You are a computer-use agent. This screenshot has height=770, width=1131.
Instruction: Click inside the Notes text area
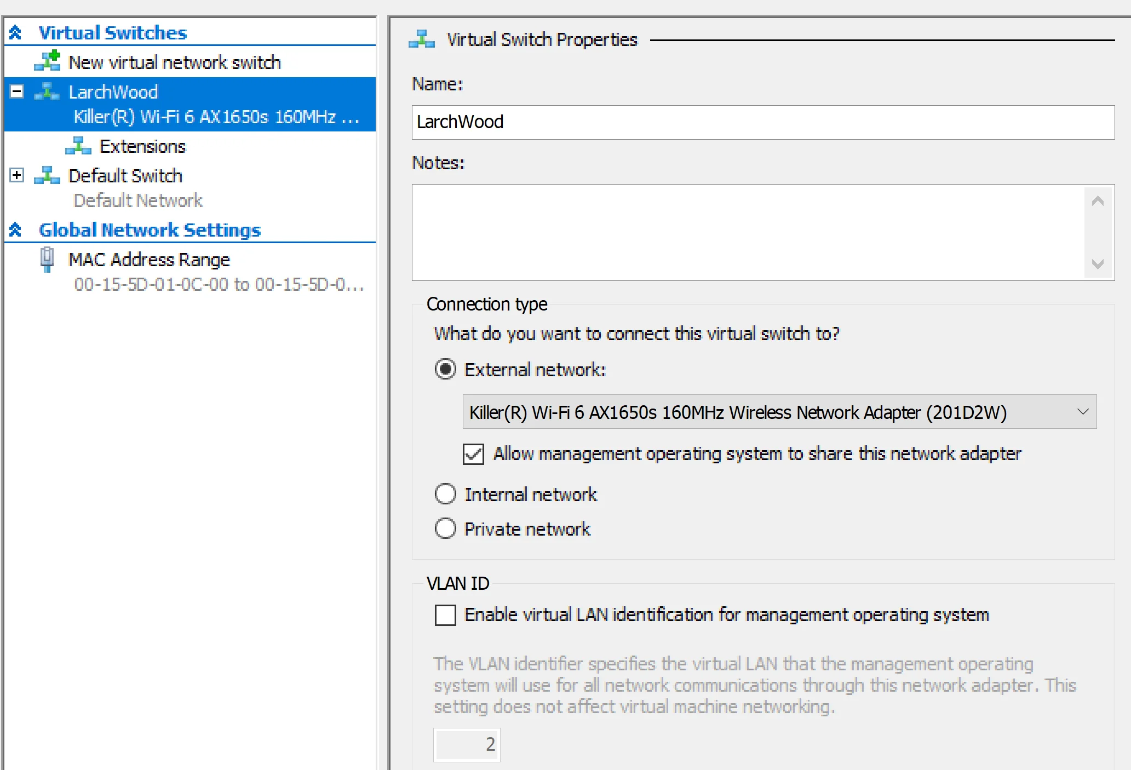coord(748,233)
